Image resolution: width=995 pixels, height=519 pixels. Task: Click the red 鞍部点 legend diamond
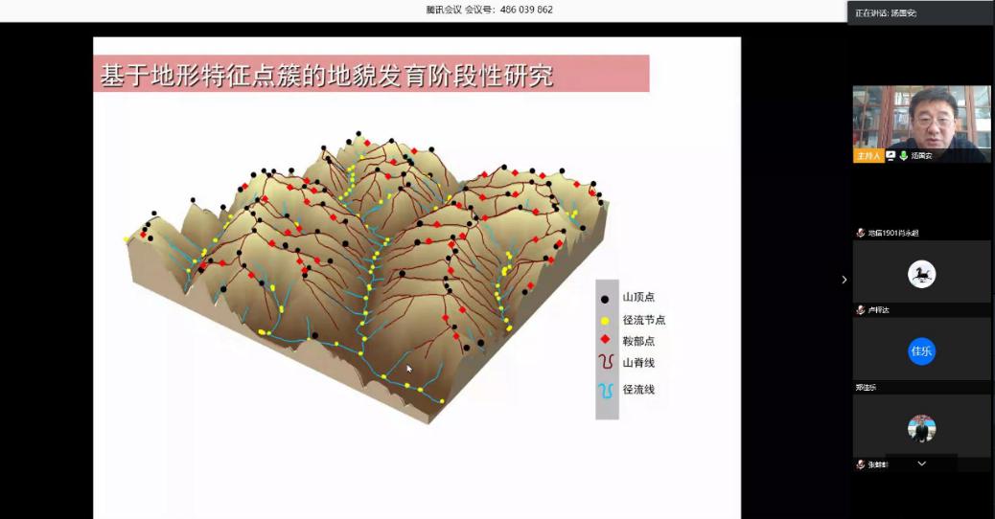pos(605,340)
